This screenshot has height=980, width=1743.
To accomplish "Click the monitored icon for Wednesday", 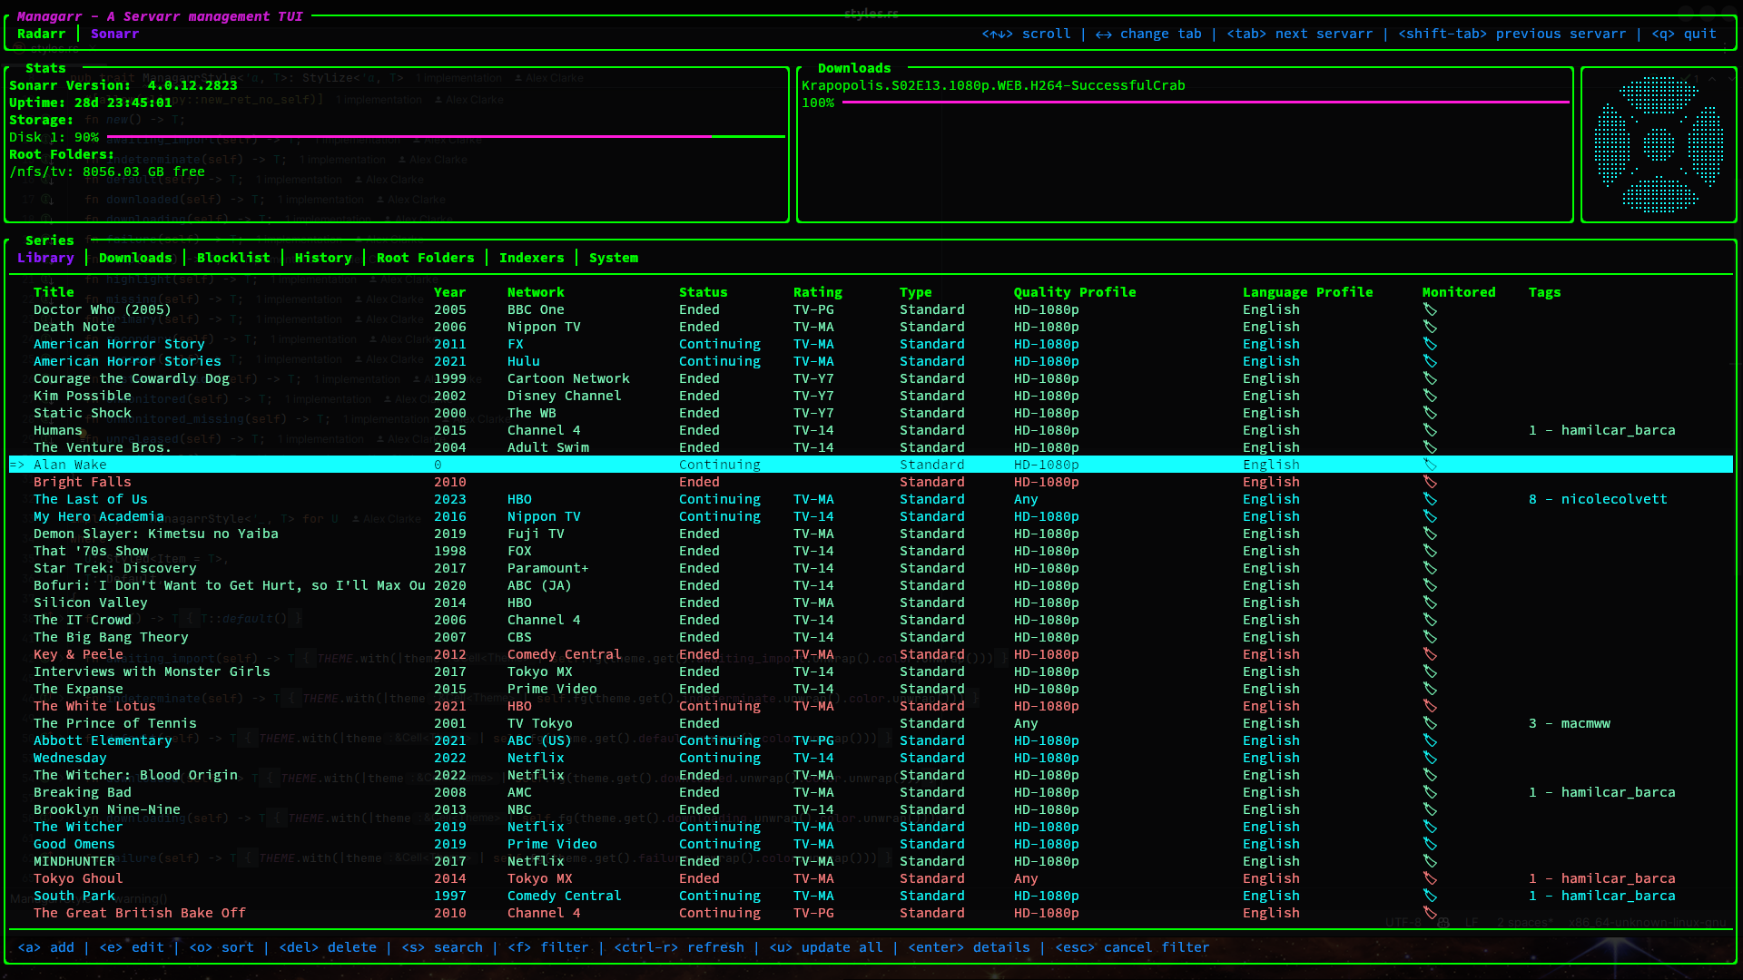I will point(1430,758).
